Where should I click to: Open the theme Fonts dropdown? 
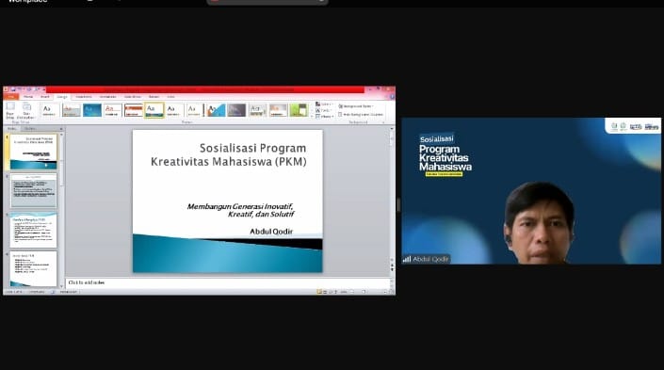[324, 110]
